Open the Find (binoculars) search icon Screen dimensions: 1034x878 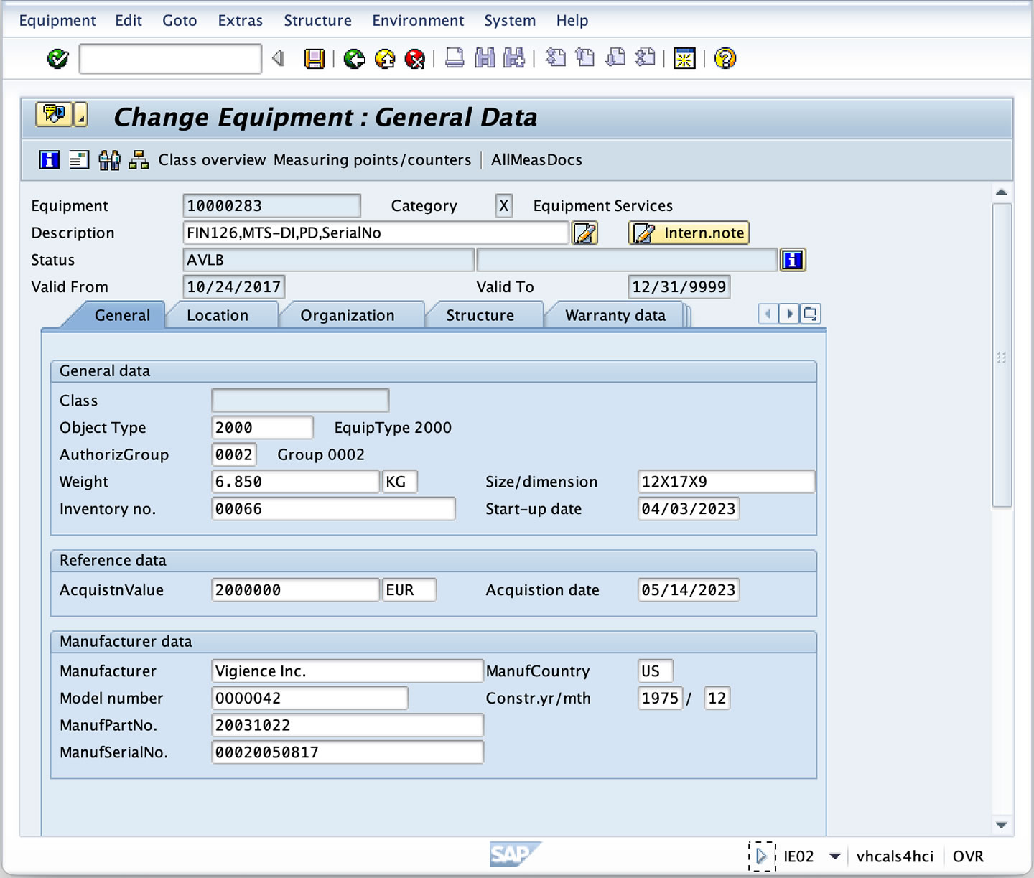pyautogui.click(x=485, y=58)
